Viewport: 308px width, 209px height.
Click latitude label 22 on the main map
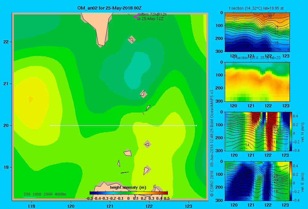(6, 42)
